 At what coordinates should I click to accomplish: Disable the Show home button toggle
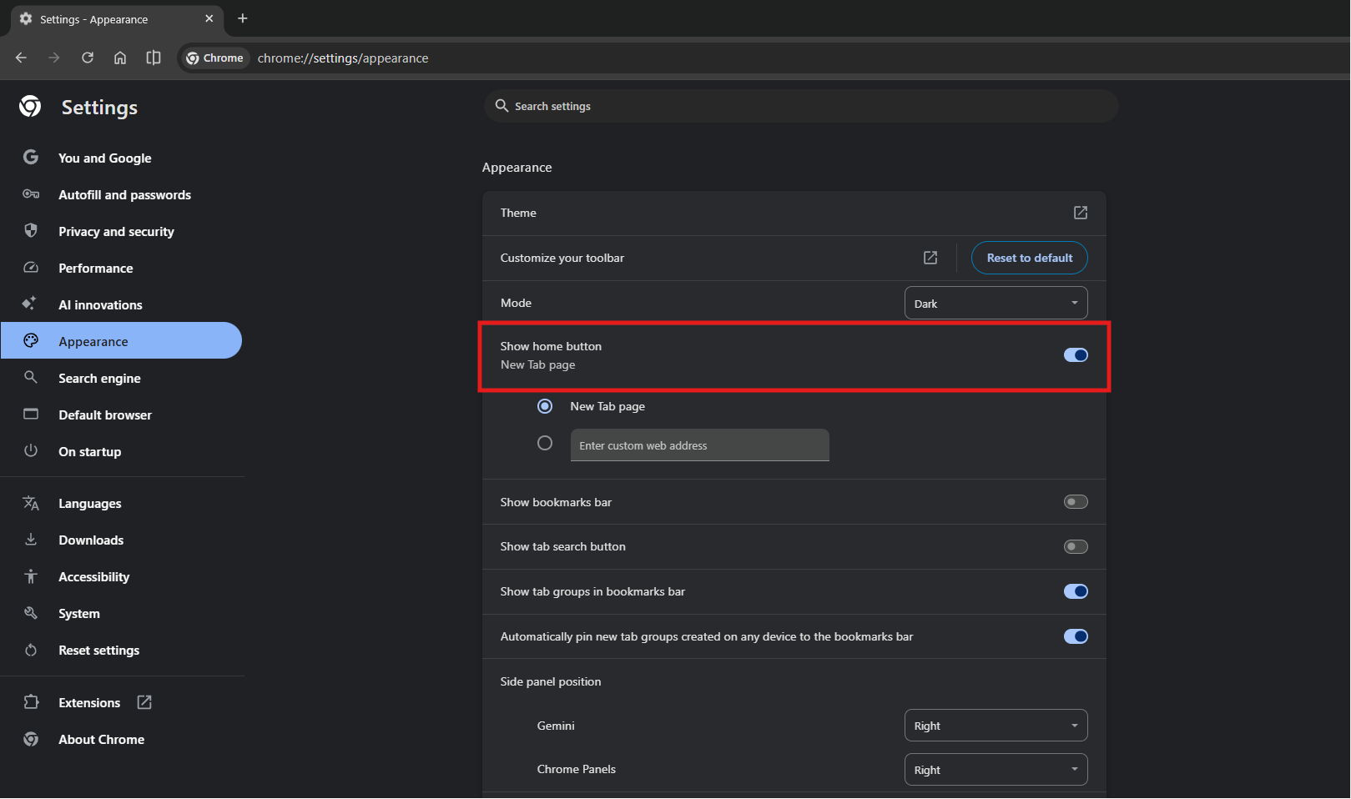tap(1076, 355)
